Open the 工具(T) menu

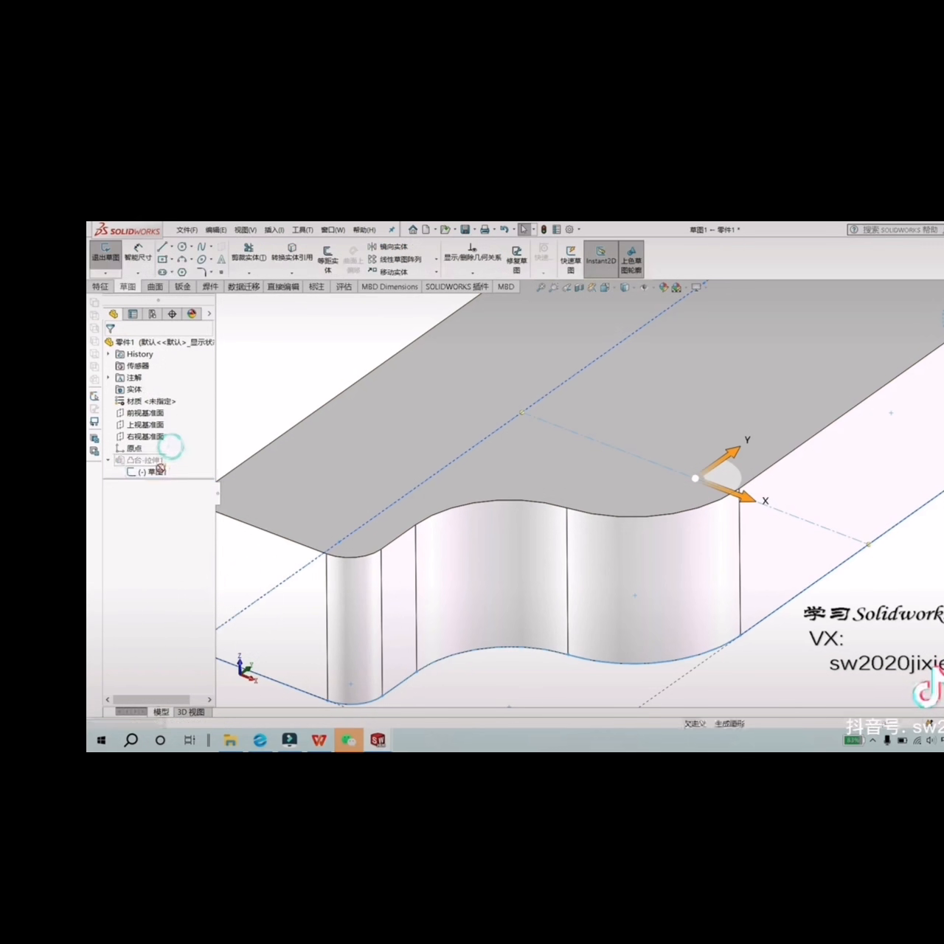[302, 230]
